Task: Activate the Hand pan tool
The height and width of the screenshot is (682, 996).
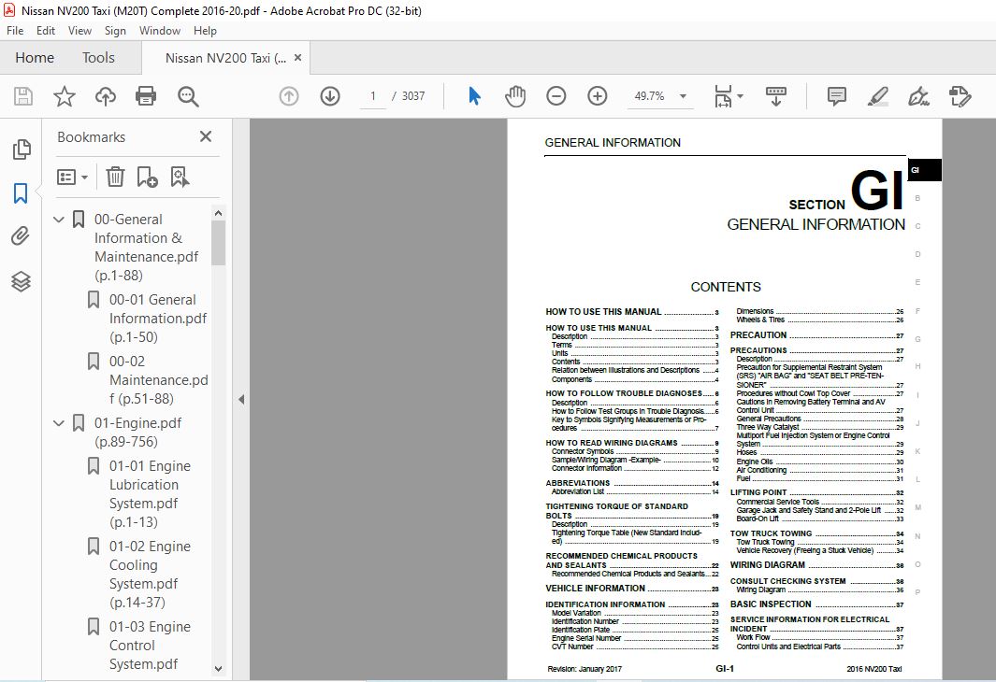Action: point(515,96)
